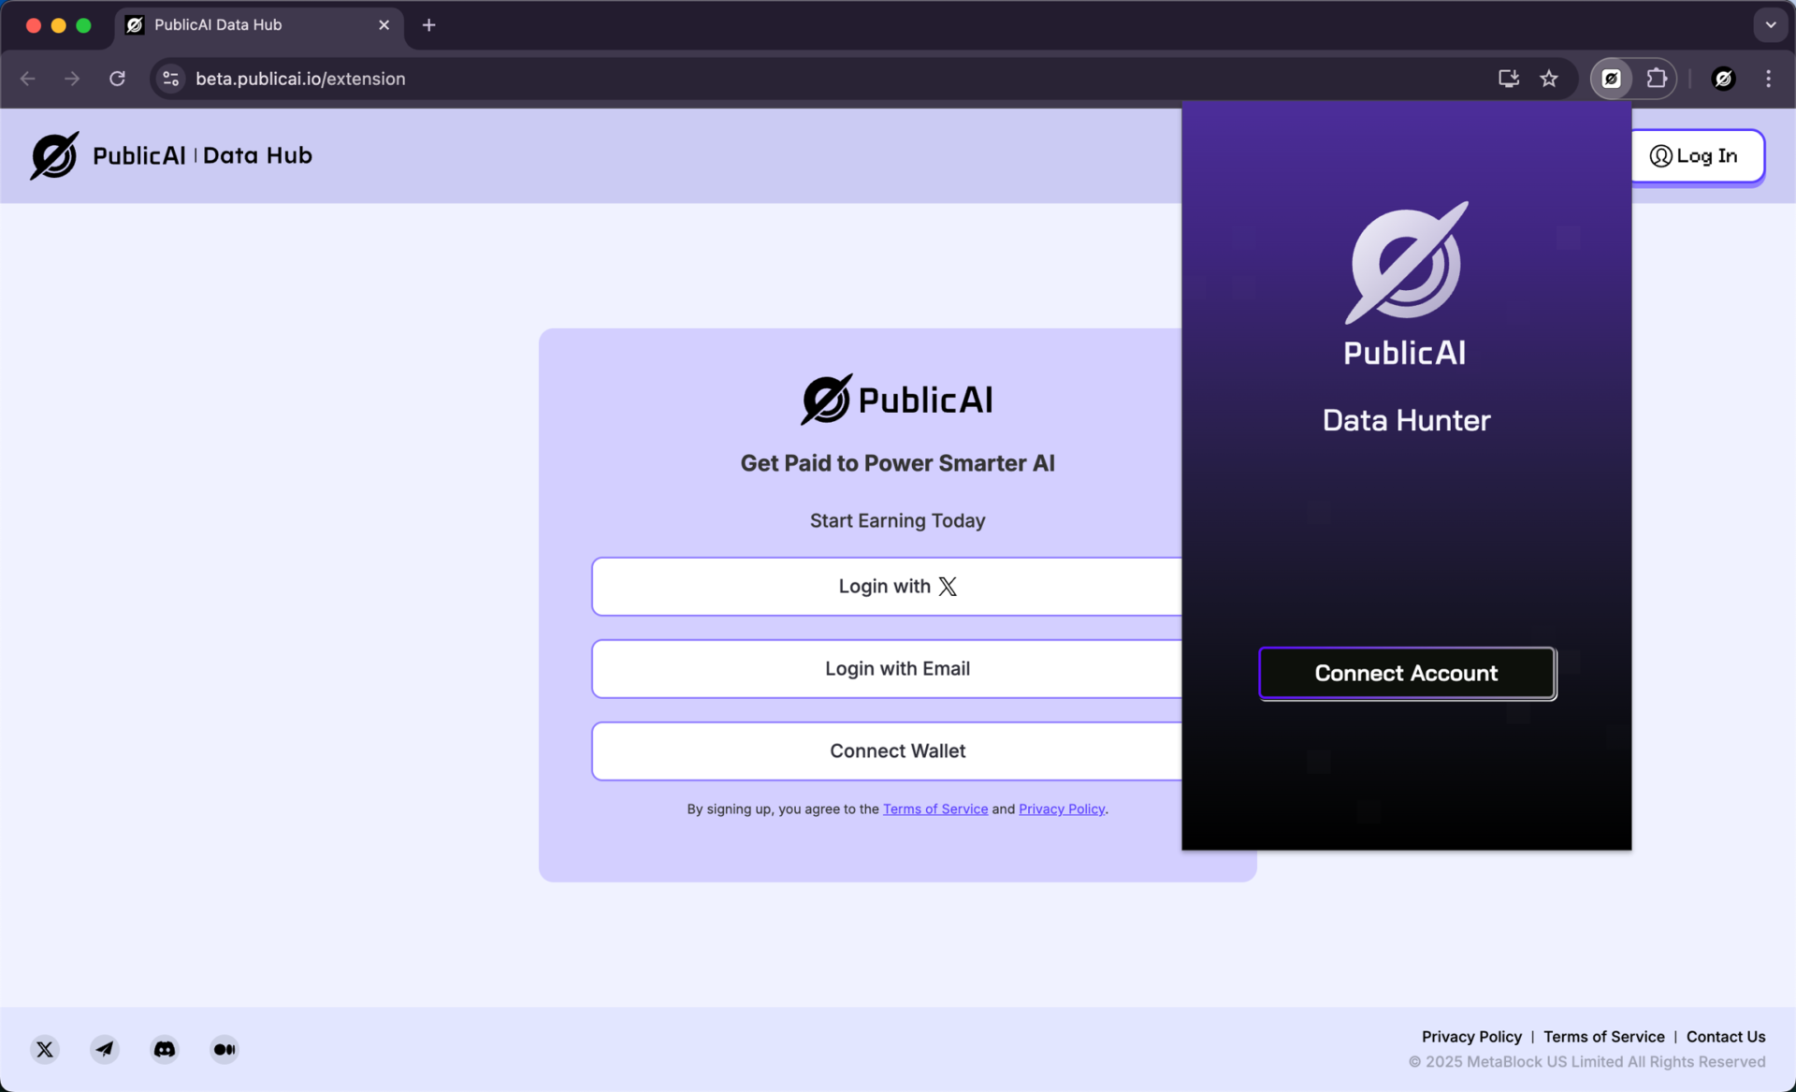The height and width of the screenshot is (1092, 1796).
Task: Bookmark this page with the star icon
Action: 1549,79
